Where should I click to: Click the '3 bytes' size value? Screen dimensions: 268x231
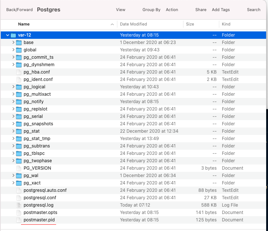coord(209,168)
